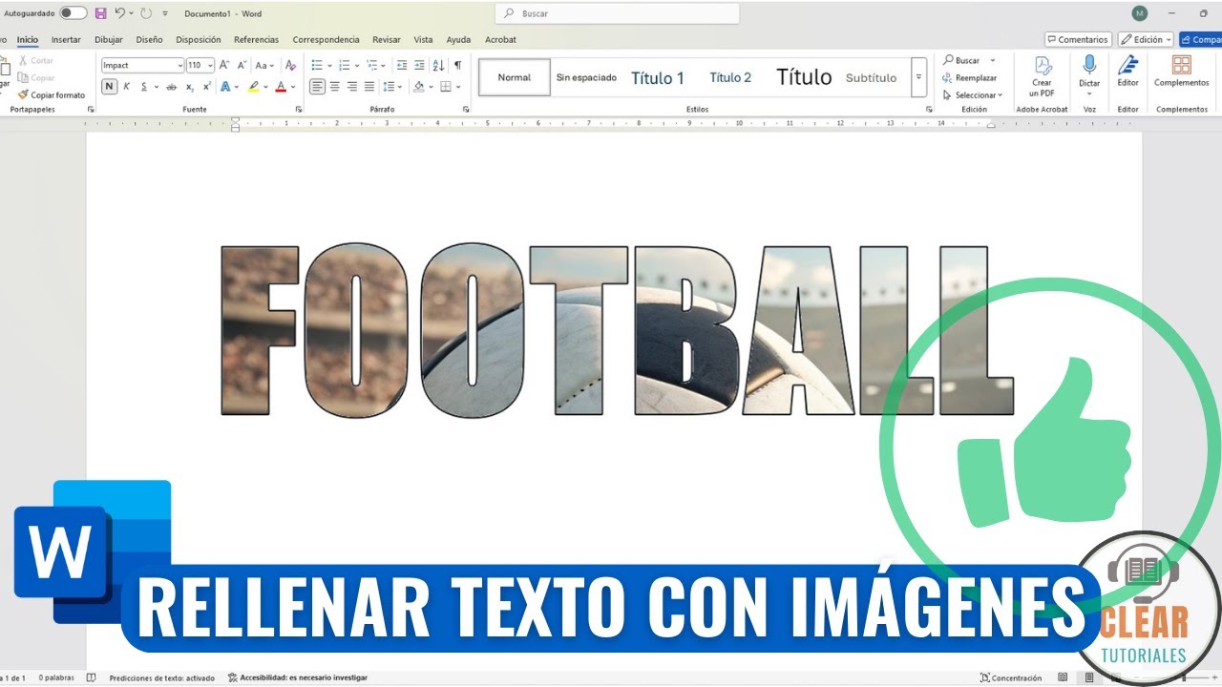Click the Buscar search box at top

pyautogui.click(x=618, y=13)
